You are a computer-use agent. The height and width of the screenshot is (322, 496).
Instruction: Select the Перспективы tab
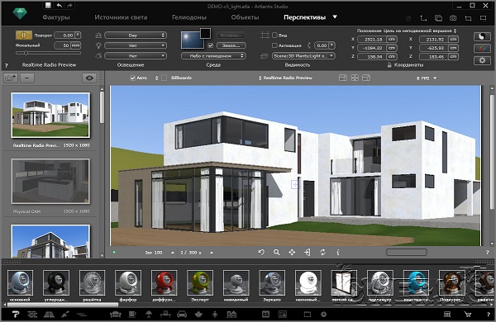point(304,17)
